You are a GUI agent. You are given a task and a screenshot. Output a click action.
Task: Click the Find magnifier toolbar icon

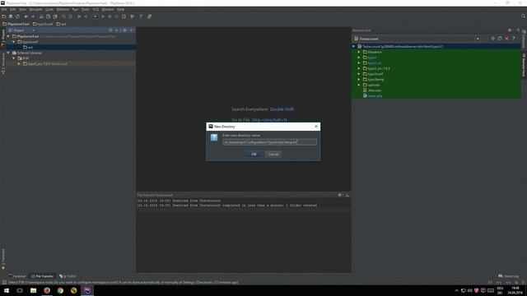coord(63,16)
